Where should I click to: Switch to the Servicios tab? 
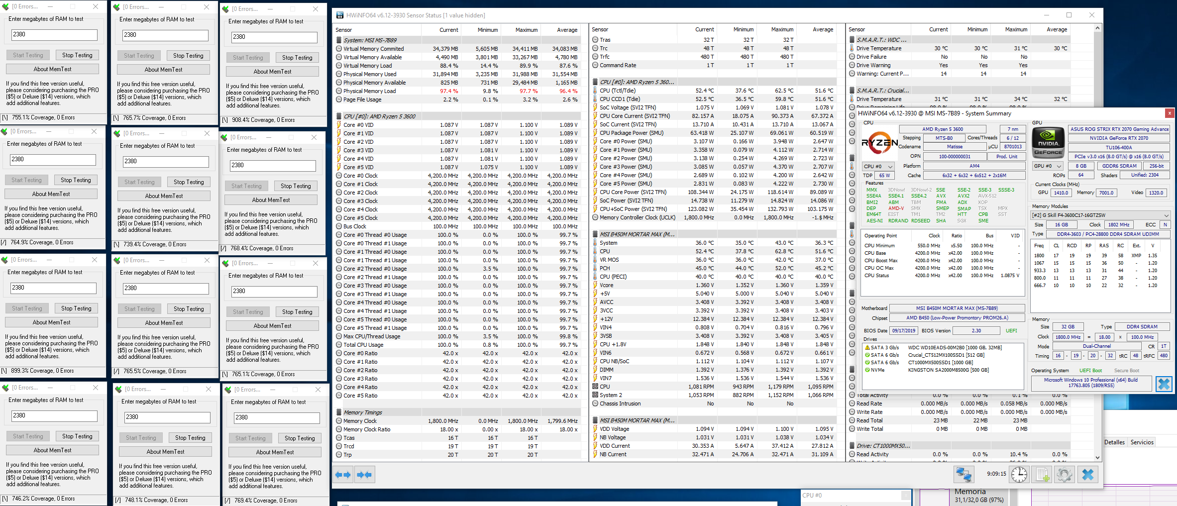click(x=1142, y=442)
